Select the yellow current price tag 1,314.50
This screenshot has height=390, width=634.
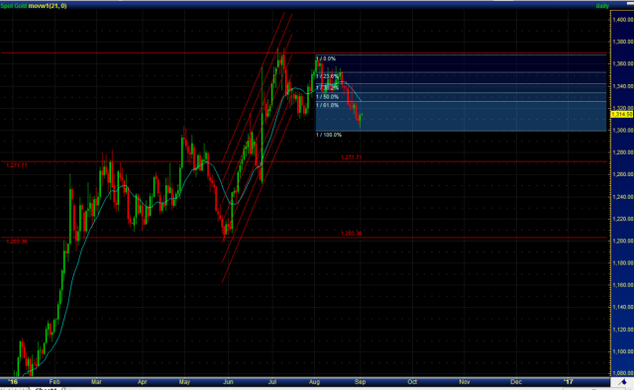621,115
